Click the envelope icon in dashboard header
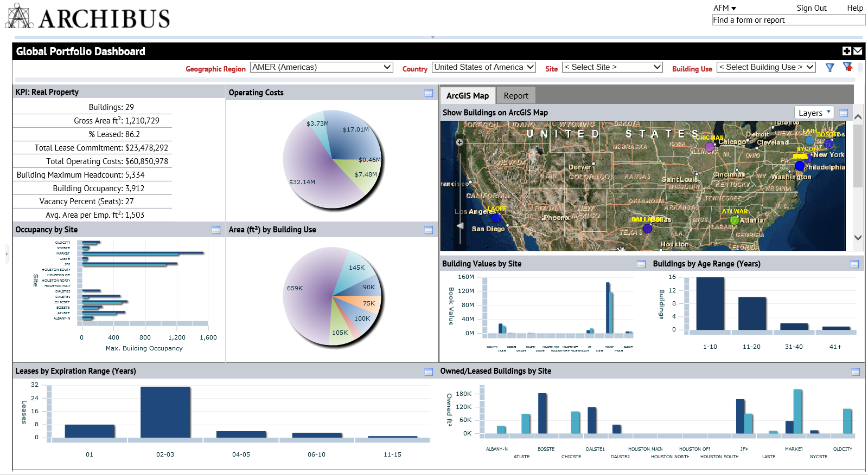This screenshot has width=868, height=475. point(858,51)
